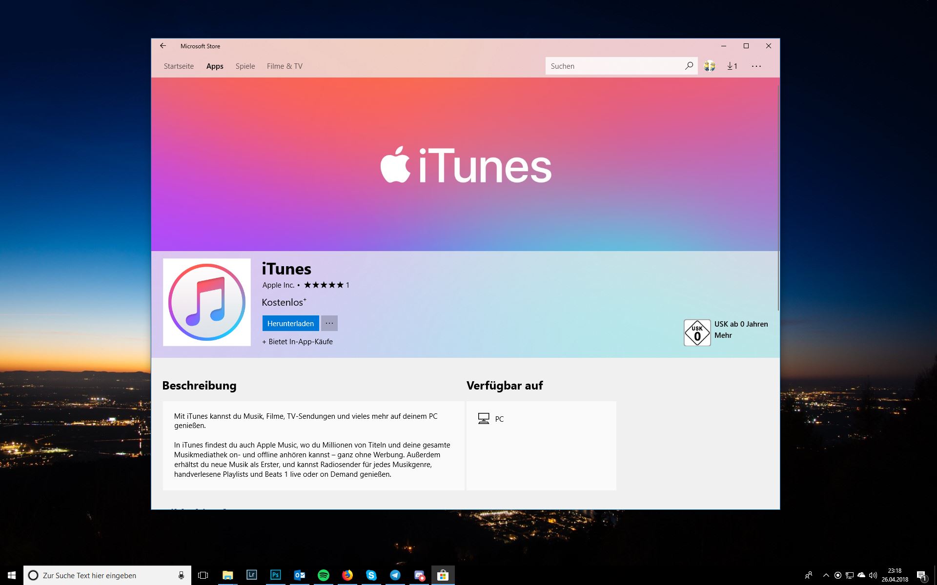The height and width of the screenshot is (585, 937).
Task: Expand hidden system tray icons chevron
Action: tap(826, 575)
